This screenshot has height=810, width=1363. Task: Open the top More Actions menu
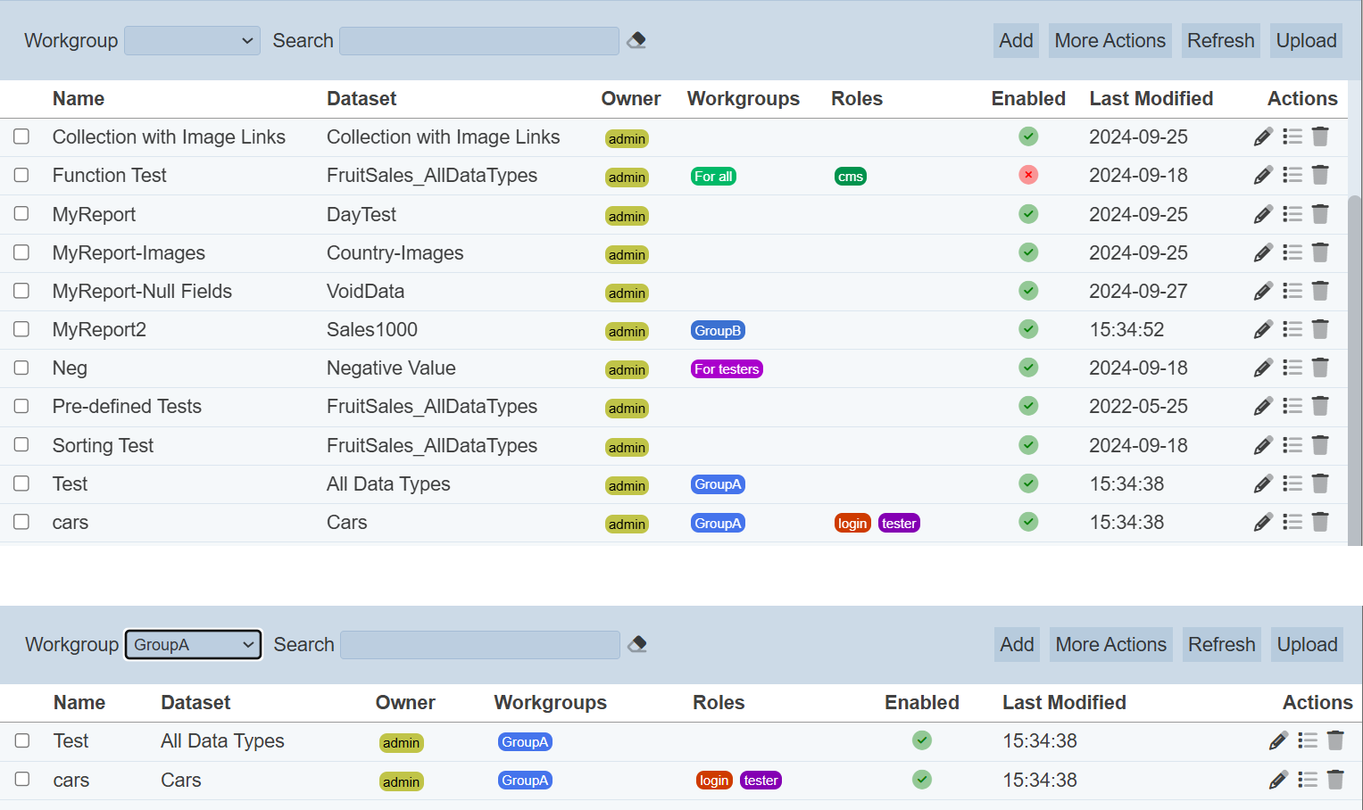click(1110, 41)
